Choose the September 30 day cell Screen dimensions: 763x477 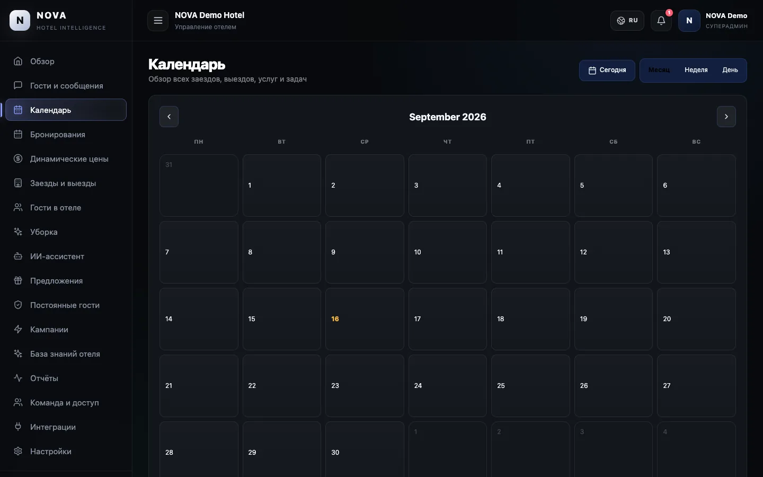[365, 449]
